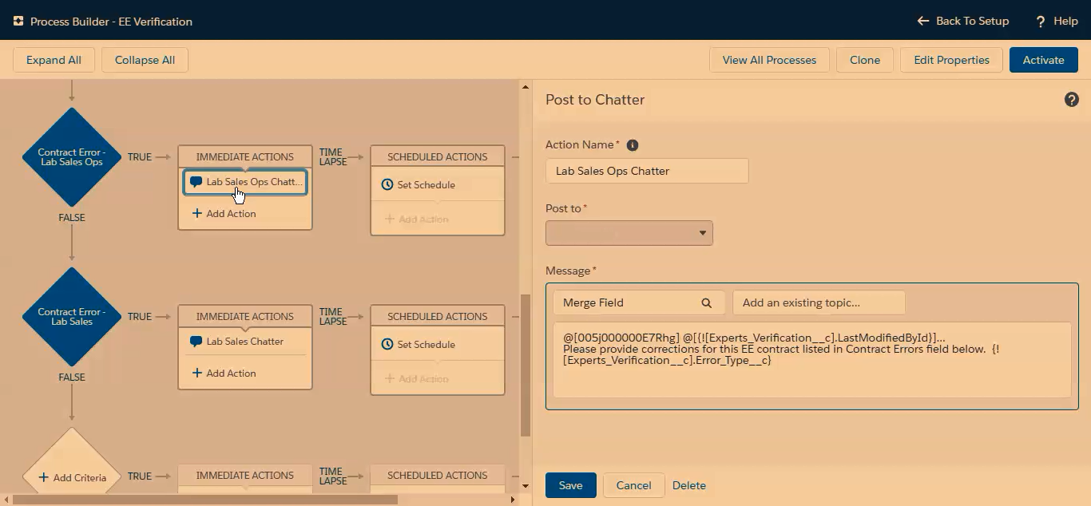Select the Contract Error - Lab Sales criteria diamond
1091x506 pixels.
(72, 317)
